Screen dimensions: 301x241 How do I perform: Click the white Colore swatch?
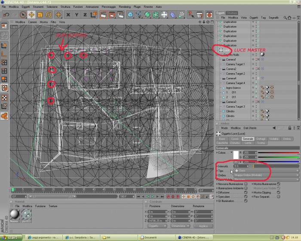click(x=236, y=155)
